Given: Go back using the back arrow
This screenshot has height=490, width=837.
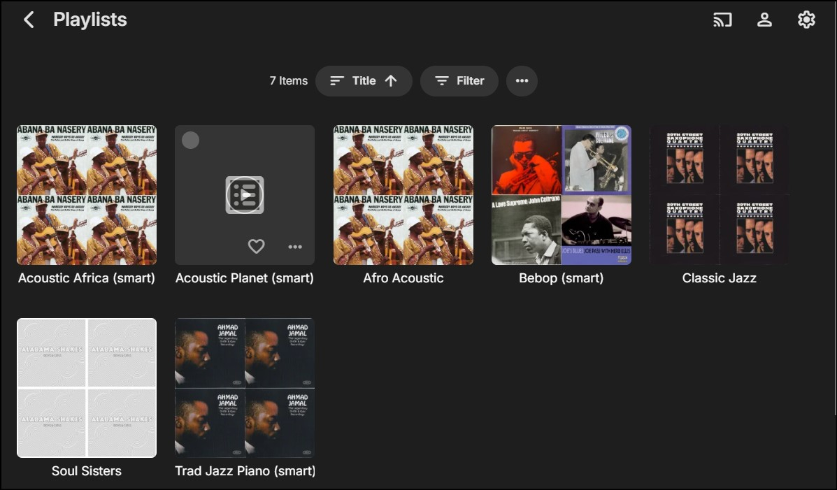Looking at the screenshot, I should (x=29, y=20).
